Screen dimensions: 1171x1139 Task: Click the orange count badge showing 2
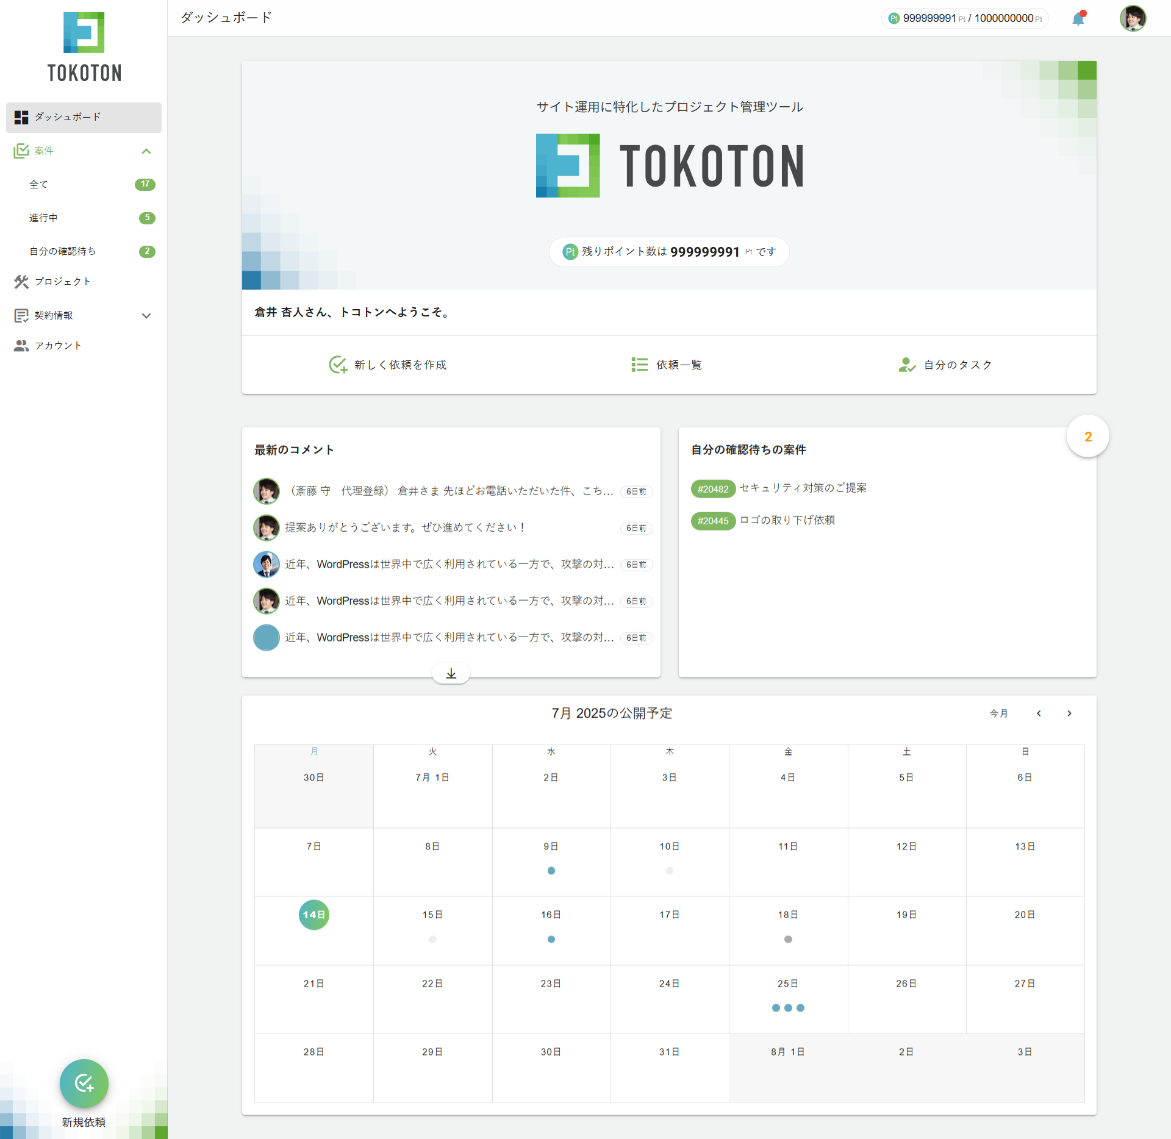(1088, 437)
